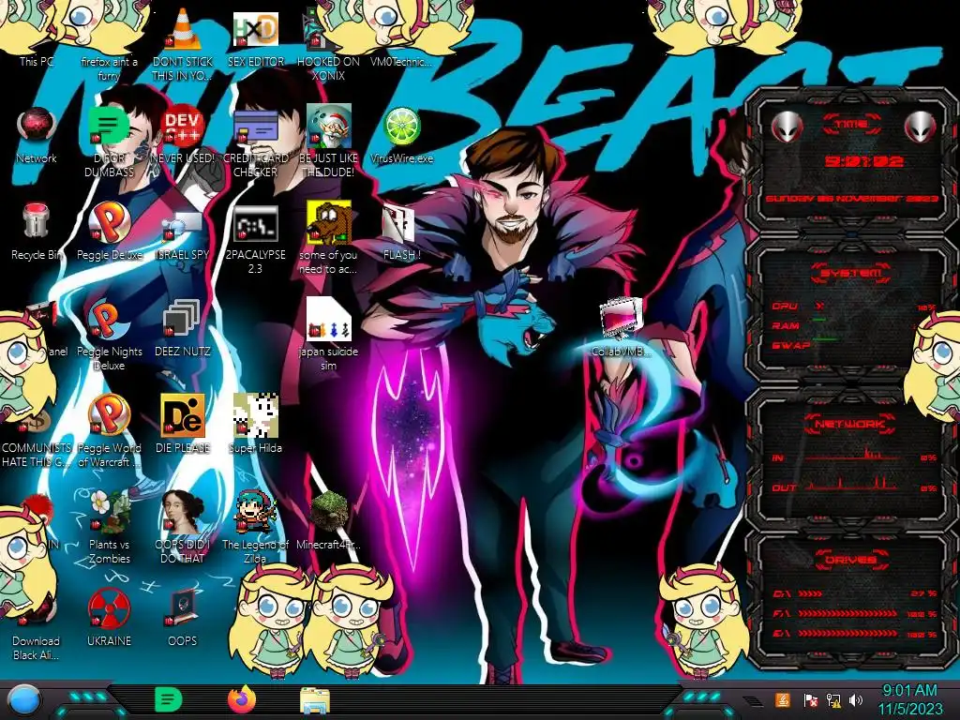960x720 pixels.
Task: Select the Dev-C++ 'NEVER USED!' icon
Action: (183, 136)
